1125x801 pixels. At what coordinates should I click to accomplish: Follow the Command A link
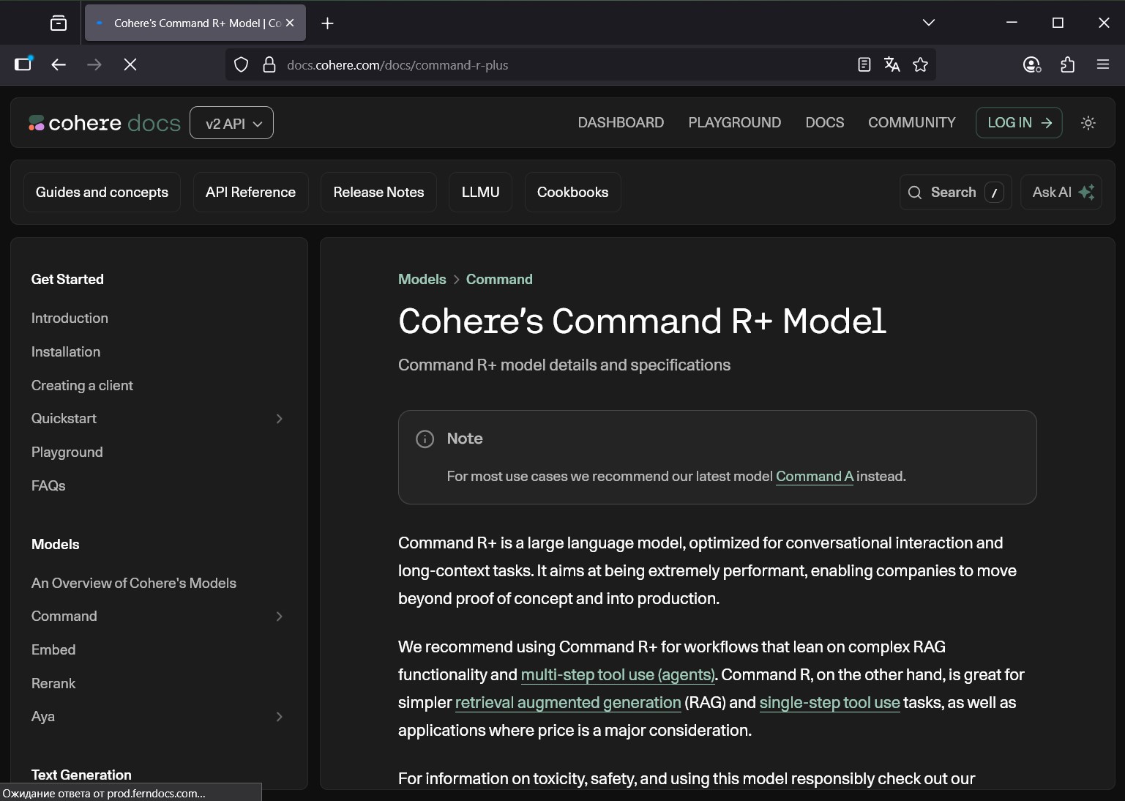click(x=815, y=477)
